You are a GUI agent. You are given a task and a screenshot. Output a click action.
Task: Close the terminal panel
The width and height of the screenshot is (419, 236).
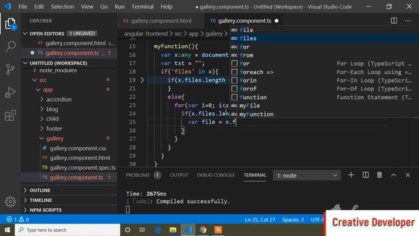click(x=408, y=175)
